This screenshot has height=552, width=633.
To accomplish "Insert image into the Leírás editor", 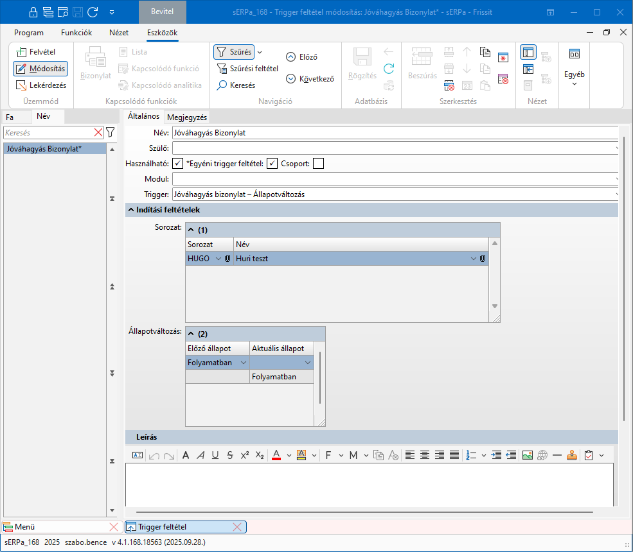I will (527, 455).
